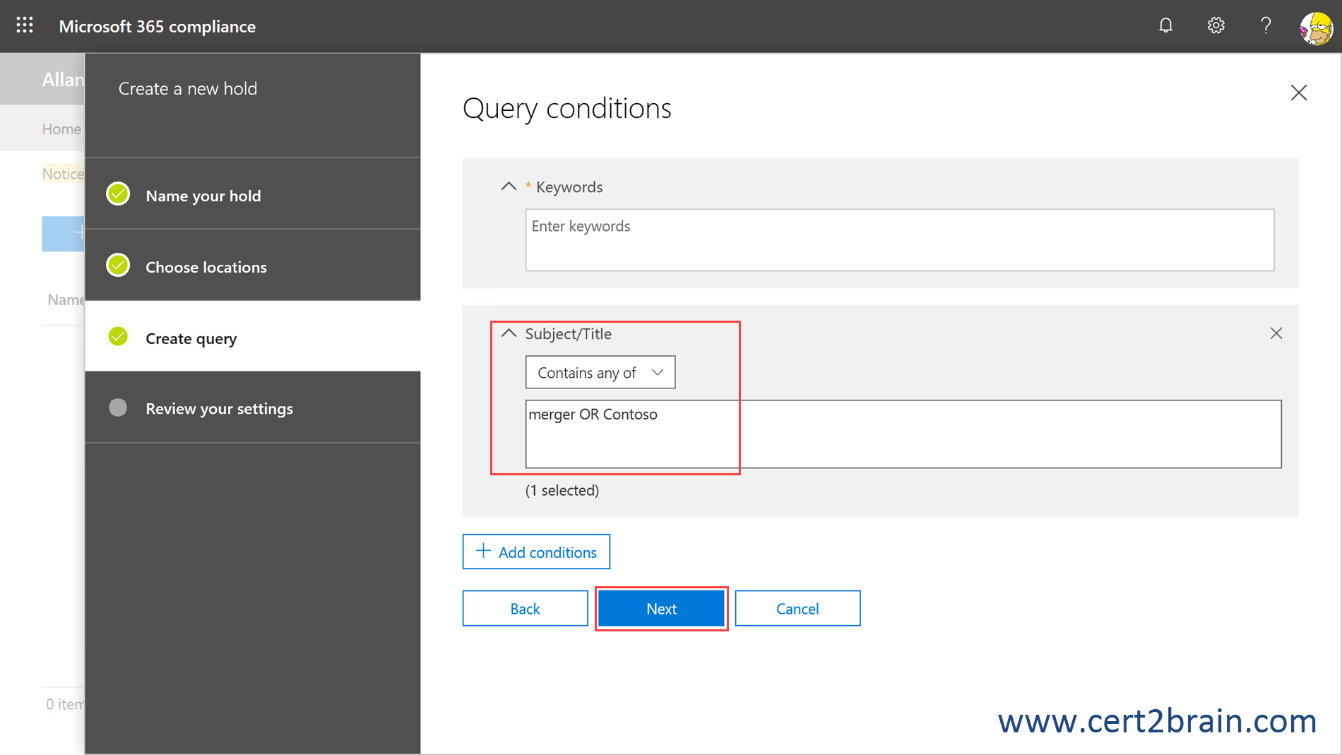Screen dimensions: 1342x755
Task: Close the Query conditions panel
Action: [x=1298, y=93]
